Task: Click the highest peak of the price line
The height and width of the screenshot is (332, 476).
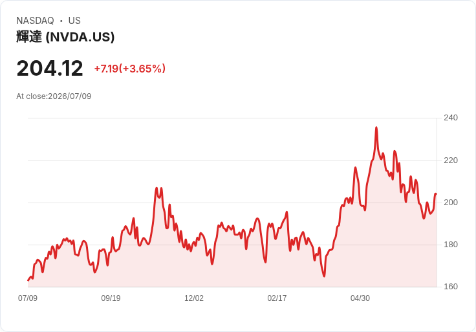Action: pyautogui.click(x=376, y=127)
